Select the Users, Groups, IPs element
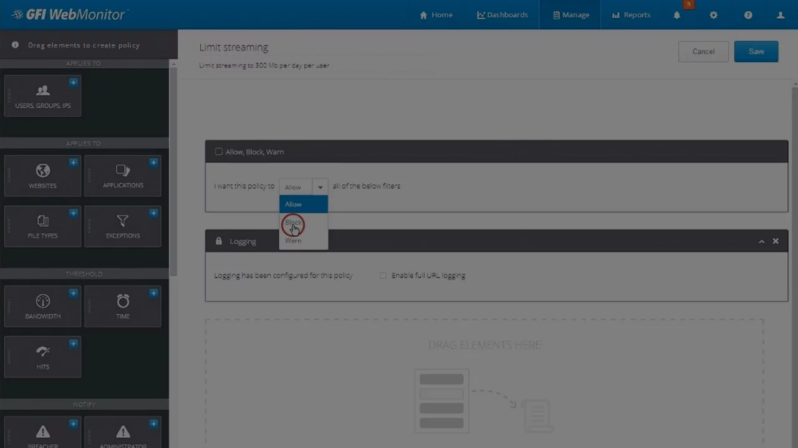Viewport: 798px width, 448px height. click(x=42, y=96)
